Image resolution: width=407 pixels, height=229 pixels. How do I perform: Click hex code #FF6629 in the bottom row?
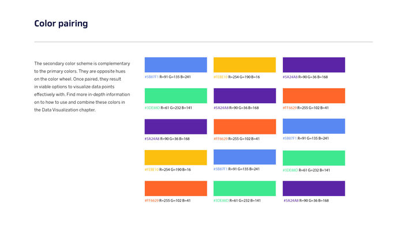[151, 201]
